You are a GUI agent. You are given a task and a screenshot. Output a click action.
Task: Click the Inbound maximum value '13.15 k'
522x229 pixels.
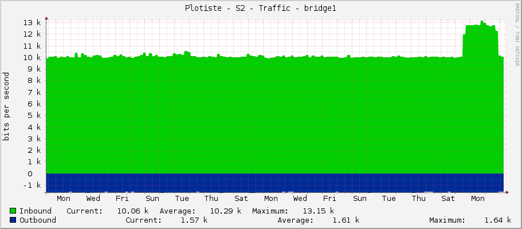click(x=318, y=211)
